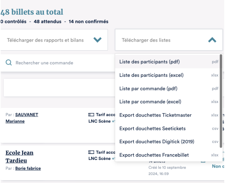Select Liste des participants (excel)
The image size is (227, 183).
pos(151,75)
